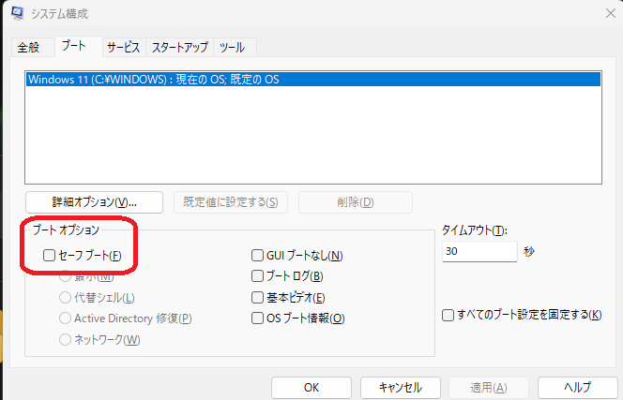Check the GUI ブートなし(N) option
The image size is (623, 400).
pyautogui.click(x=257, y=255)
